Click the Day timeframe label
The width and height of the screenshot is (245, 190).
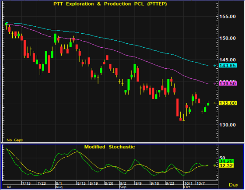tap(234, 185)
